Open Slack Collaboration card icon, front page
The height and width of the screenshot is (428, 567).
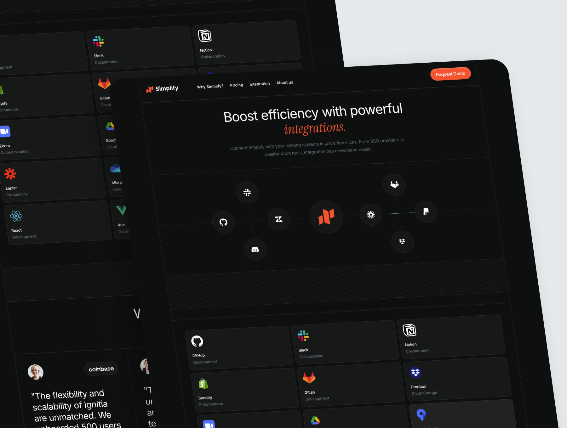pyautogui.click(x=303, y=336)
